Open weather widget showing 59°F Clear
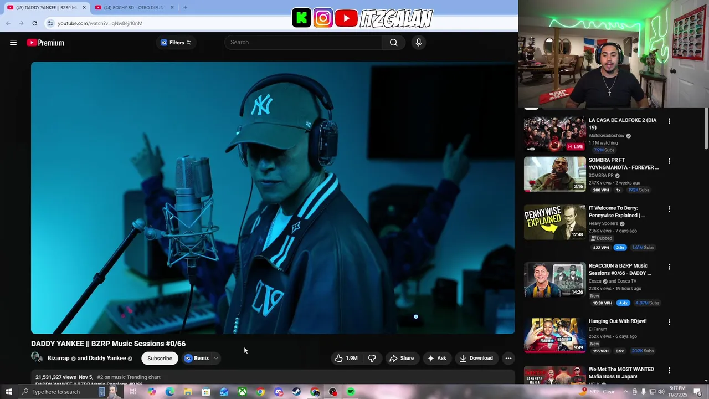The width and height of the screenshot is (709, 399). (x=597, y=392)
